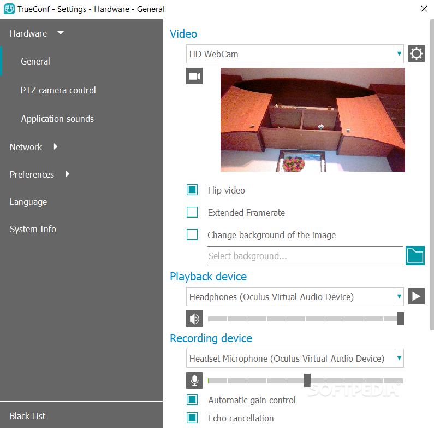Click the Playback device heading
This screenshot has width=434, height=428.
coord(208,277)
